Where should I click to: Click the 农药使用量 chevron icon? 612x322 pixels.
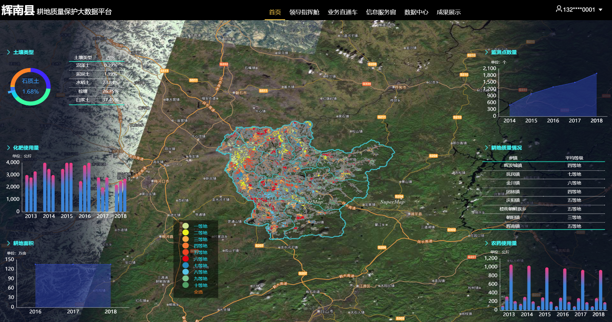[x=486, y=243]
